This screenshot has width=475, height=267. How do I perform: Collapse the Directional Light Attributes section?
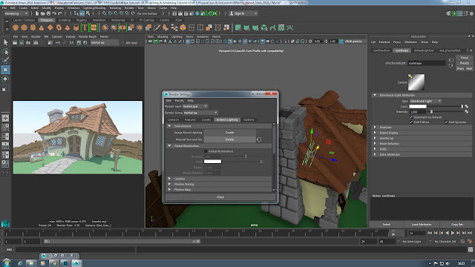pos(375,95)
